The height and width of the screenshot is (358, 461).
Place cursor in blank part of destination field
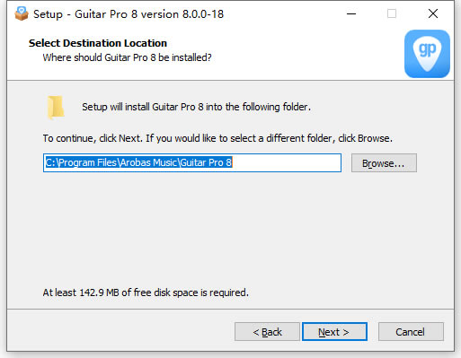pyautogui.click(x=286, y=162)
